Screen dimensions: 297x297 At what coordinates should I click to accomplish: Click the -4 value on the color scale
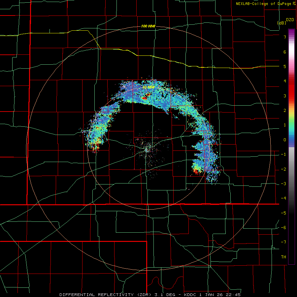pos(283,198)
